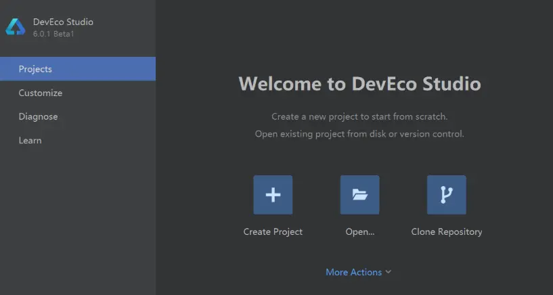
Task: Click the Create Project label
Action: [273, 231]
